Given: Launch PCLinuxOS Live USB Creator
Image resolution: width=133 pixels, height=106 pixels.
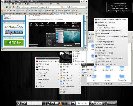Looking at the screenshot, I should click(x=111, y=47).
